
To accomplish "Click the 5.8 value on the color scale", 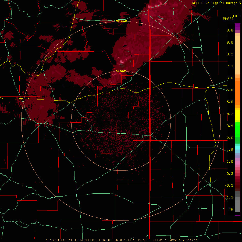I will (x=230, y=90).
